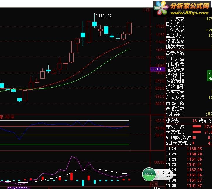
Task: Click the 涨家数 value 16
Action: click(194, 121)
